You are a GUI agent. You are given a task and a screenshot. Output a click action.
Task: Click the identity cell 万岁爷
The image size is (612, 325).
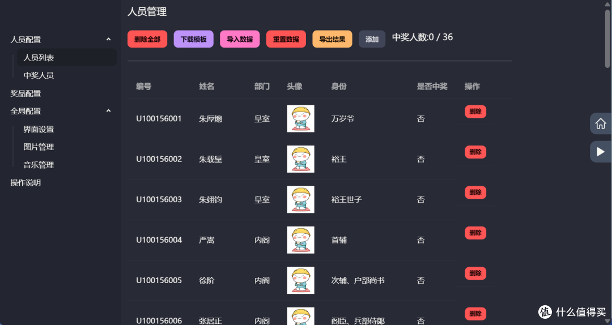click(x=343, y=118)
